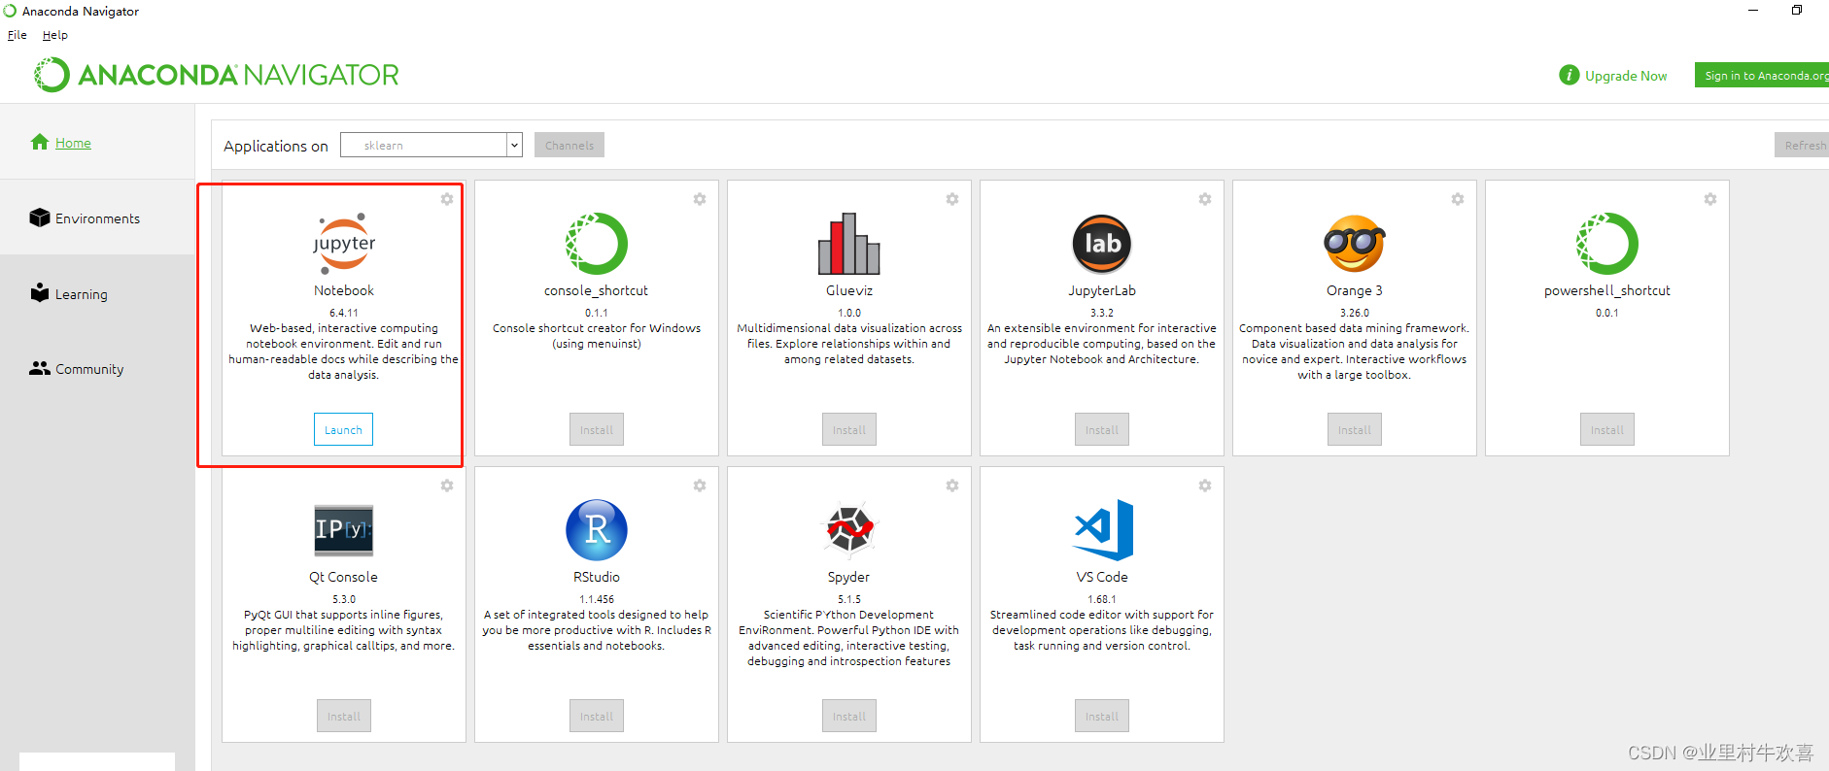Click the powershell_shortcut title text
The width and height of the screenshot is (1829, 771).
pyautogui.click(x=1607, y=290)
